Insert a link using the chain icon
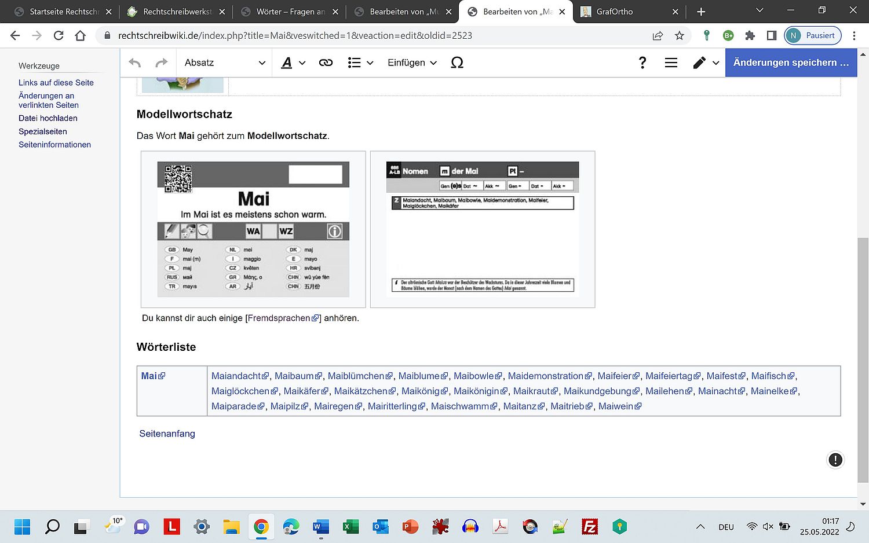The height and width of the screenshot is (543, 869). coord(326,63)
